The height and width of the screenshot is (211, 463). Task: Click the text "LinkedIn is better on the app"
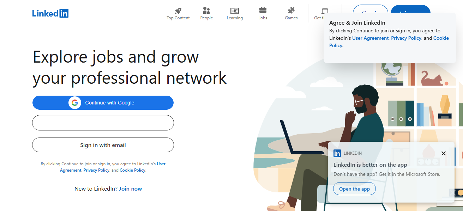pos(370,165)
